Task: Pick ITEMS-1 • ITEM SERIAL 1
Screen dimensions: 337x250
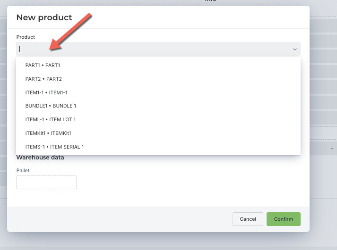Action: [x=158, y=147]
